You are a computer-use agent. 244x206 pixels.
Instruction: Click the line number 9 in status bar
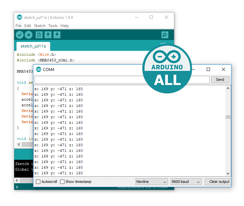point(17,187)
